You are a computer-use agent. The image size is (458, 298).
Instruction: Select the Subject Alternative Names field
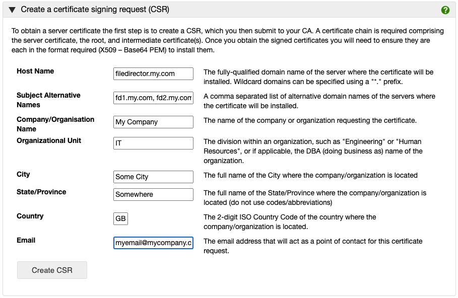tap(153, 98)
